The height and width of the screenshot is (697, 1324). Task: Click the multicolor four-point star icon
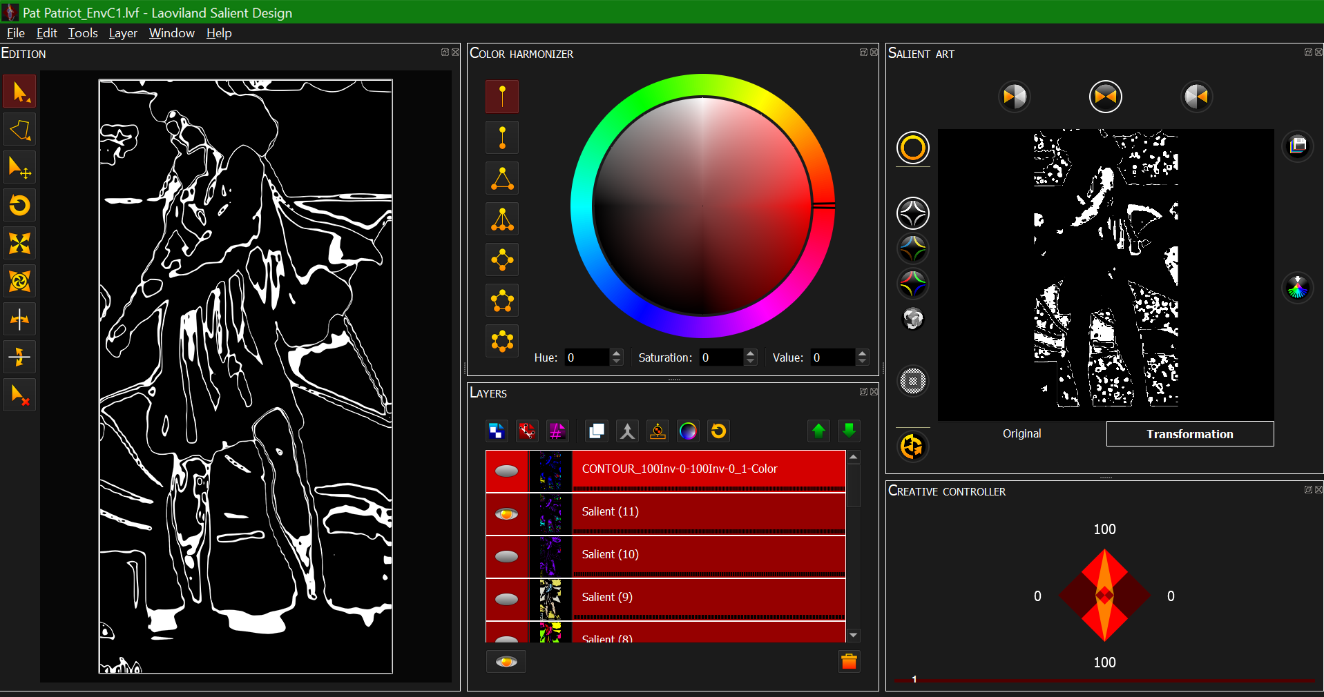point(912,284)
